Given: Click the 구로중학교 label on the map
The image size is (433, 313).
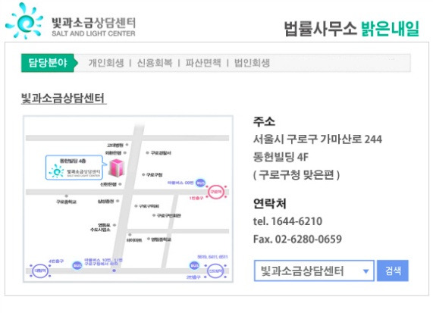Looking at the screenshot, I should pos(66,202).
